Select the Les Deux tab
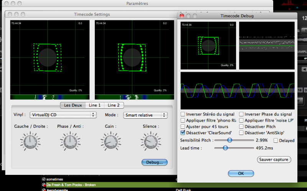This screenshot has height=191, width=307. pyautogui.click(x=73, y=105)
